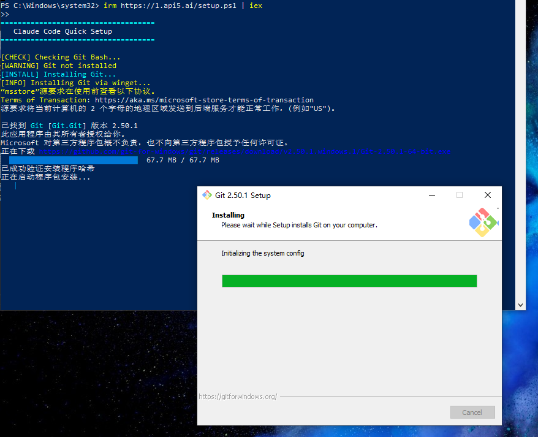The height and width of the screenshot is (437, 538).
Task: Click the green installation progress bar
Action: click(x=349, y=281)
